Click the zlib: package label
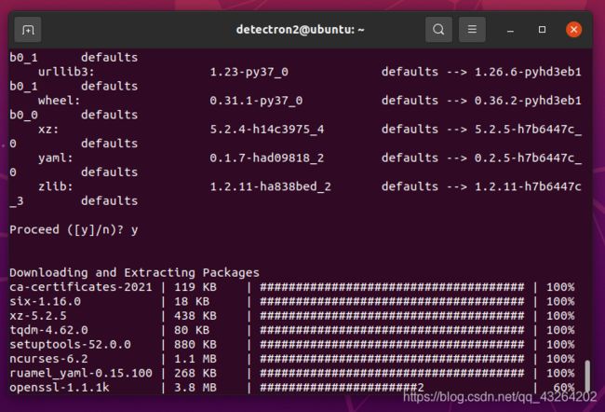Image resolution: width=605 pixels, height=412 pixels. 56,186
